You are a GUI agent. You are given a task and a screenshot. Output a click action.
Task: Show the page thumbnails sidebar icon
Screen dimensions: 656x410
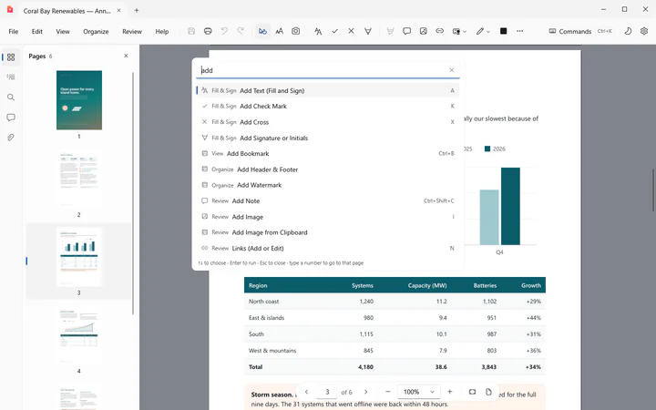pyautogui.click(x=11, y=56)
